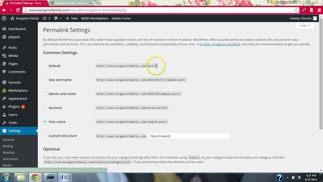Click the 4:23 PM taskbar clock

(x=311, y=175)
